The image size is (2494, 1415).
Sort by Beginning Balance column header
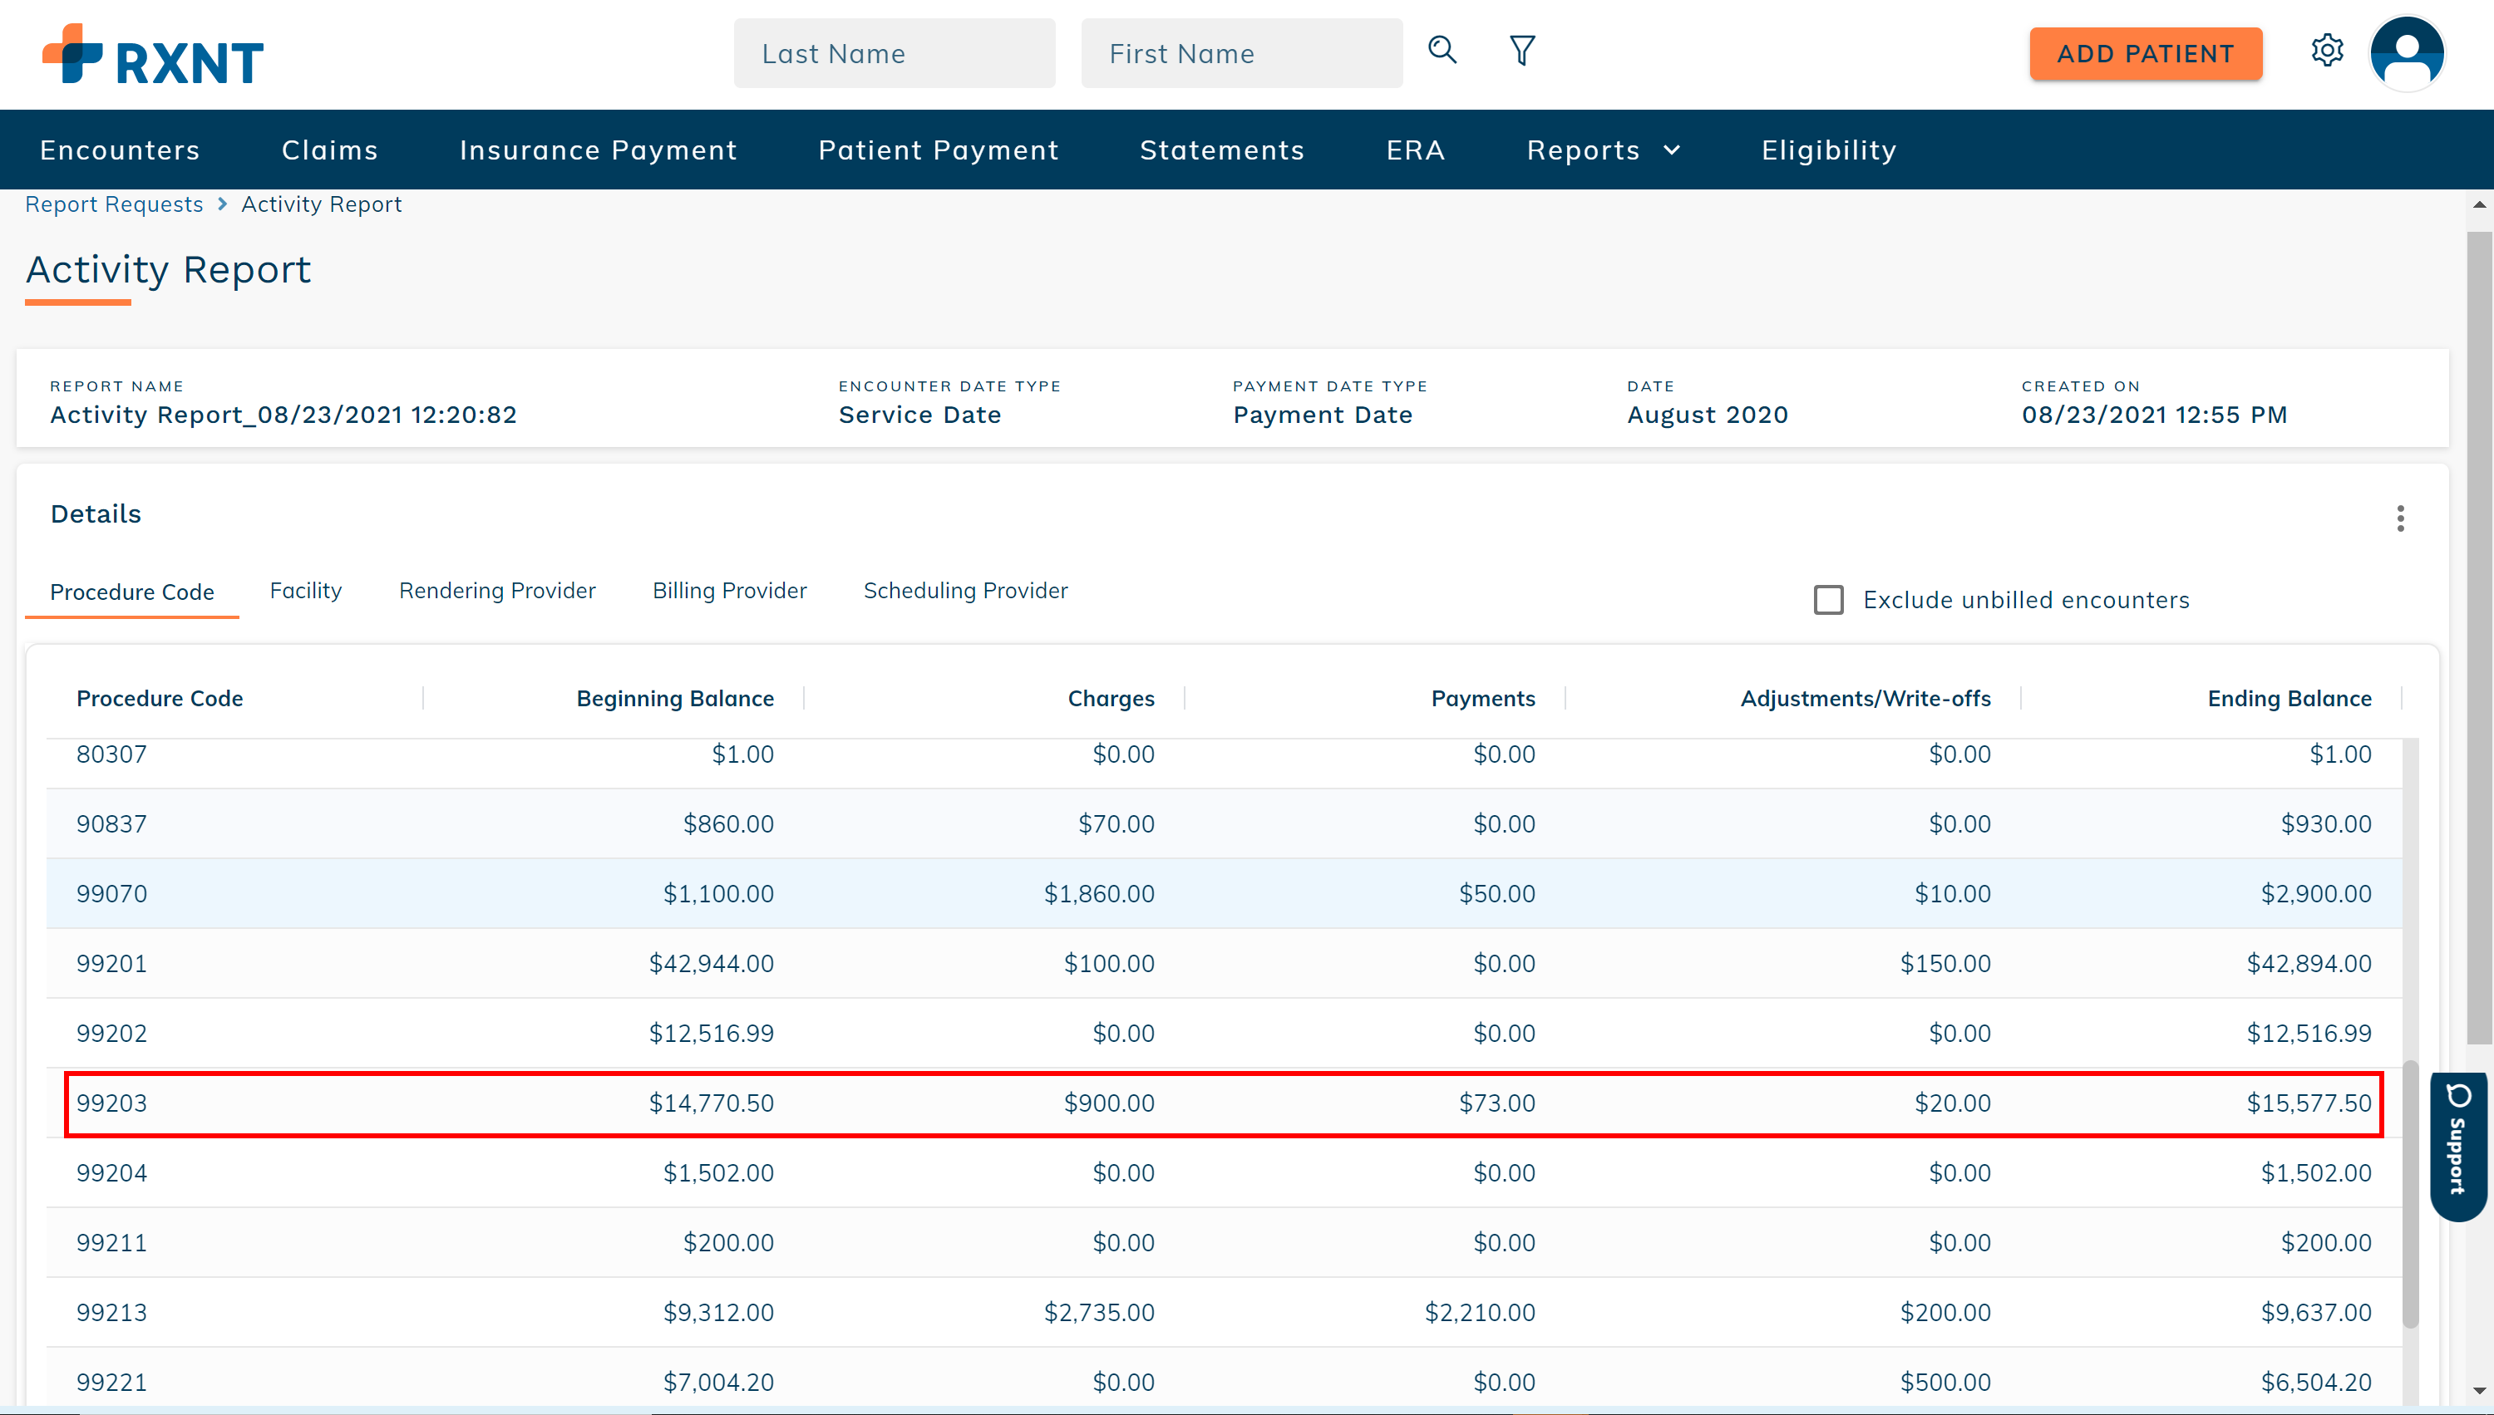tap(675, 698)
